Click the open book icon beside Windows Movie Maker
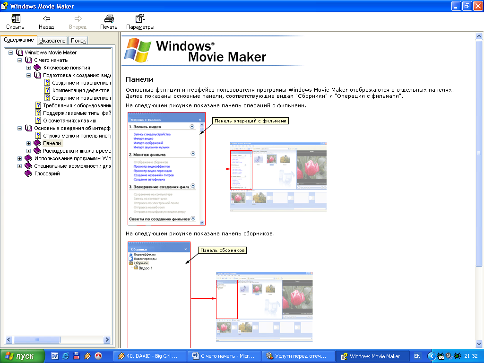The height and width of the screenshot is (363, 484). click(x=19, y=52)
